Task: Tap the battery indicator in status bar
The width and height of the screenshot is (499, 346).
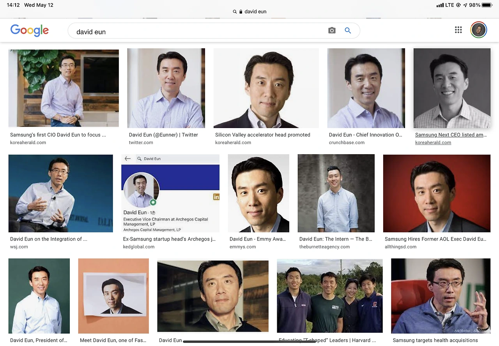Action: 487,5
